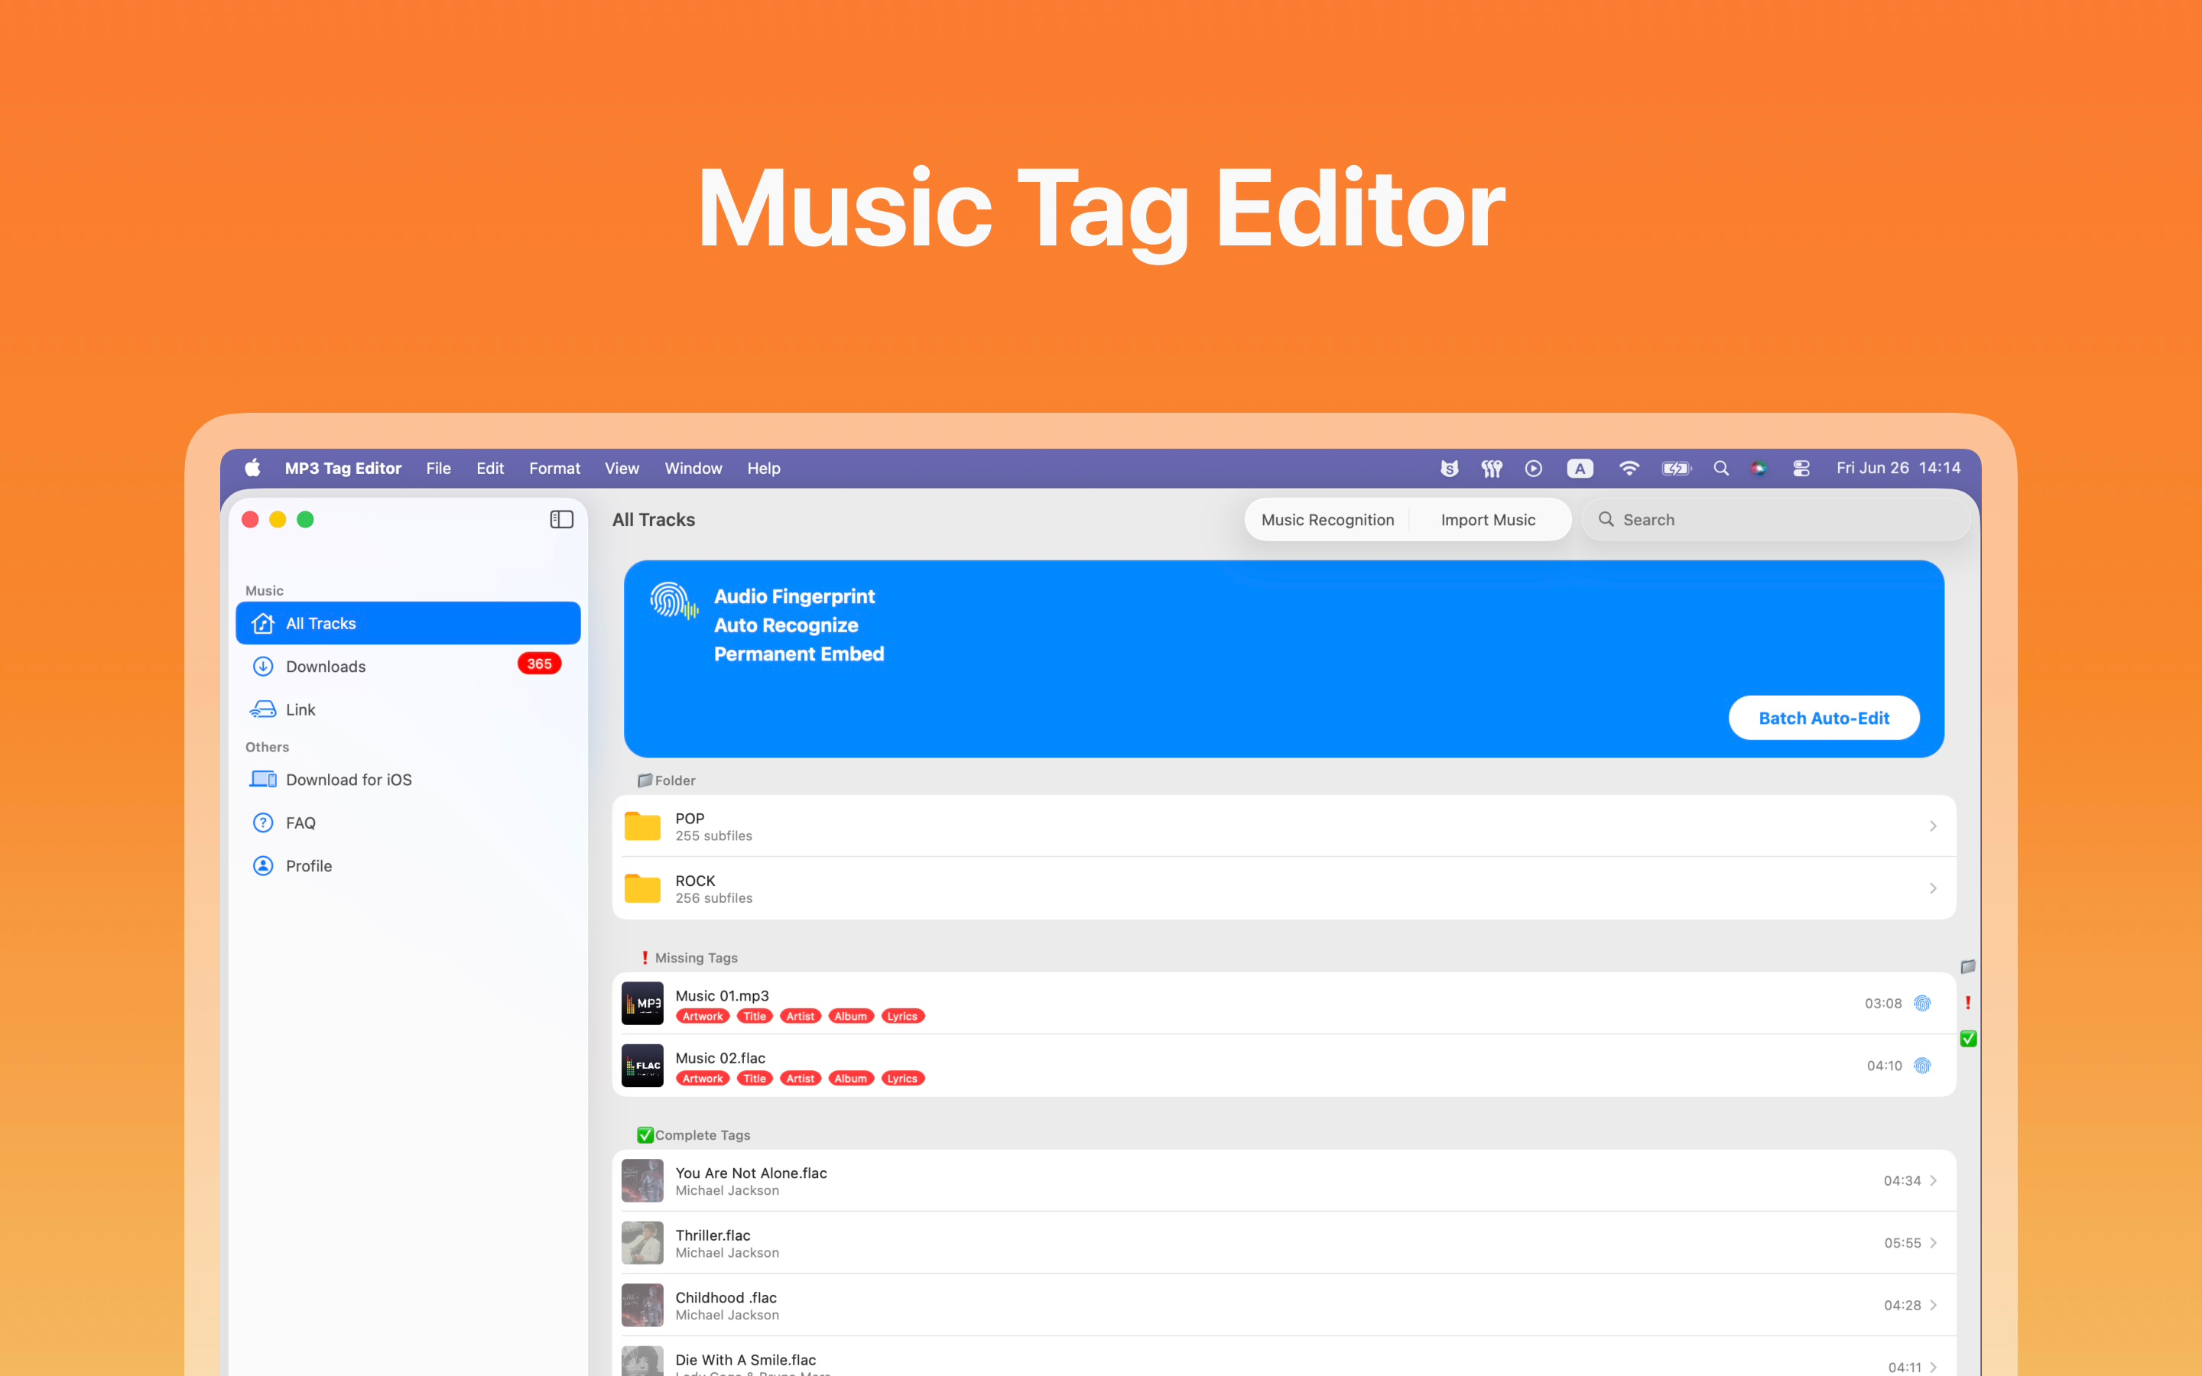Open the Apple menu
2202x1376 pixels.
point(252,468)
